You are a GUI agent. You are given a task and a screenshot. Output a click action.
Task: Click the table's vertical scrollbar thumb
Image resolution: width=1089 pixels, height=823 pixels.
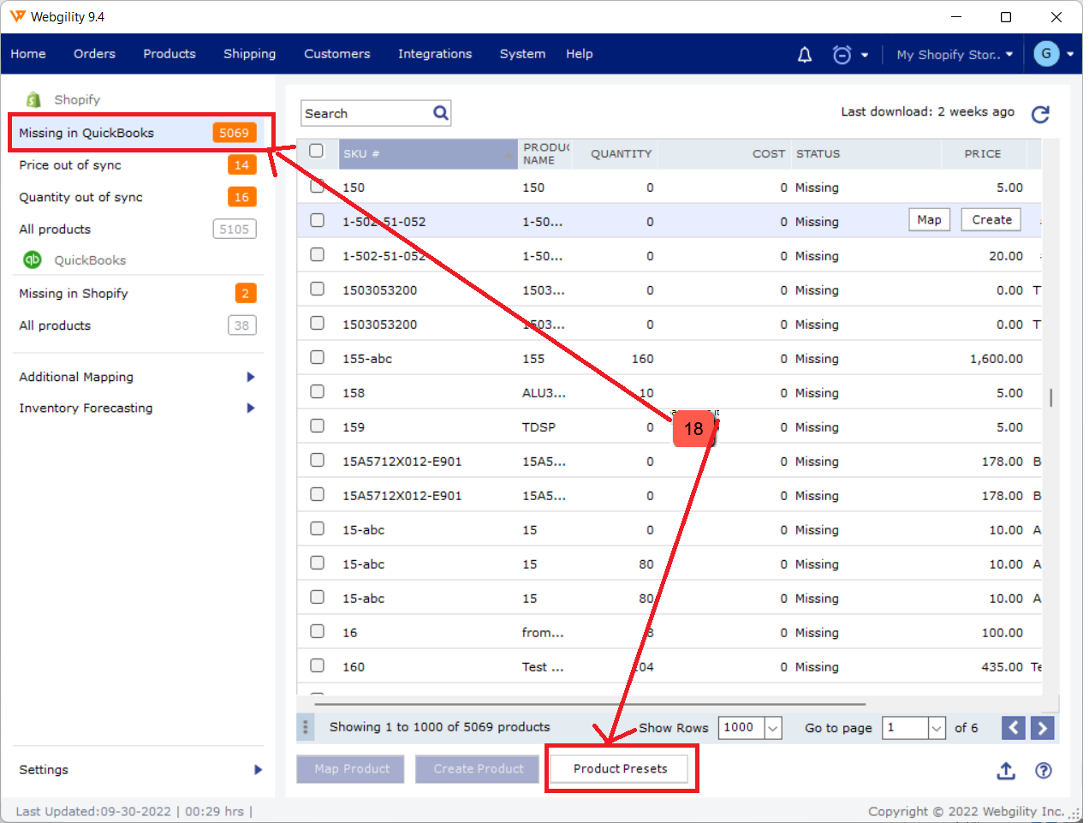pyautogui.click(x=1050, y=397)
